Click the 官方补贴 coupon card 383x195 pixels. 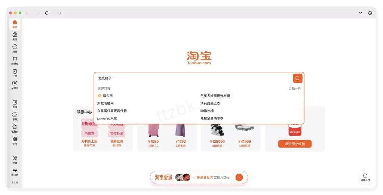pos(117,130)
